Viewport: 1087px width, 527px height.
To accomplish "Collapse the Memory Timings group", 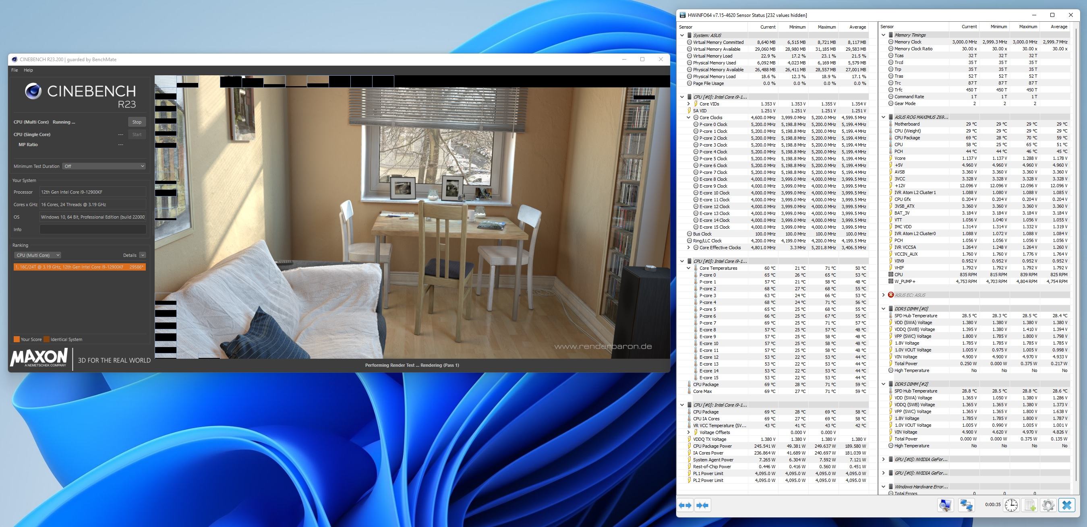I will (884, 35).
